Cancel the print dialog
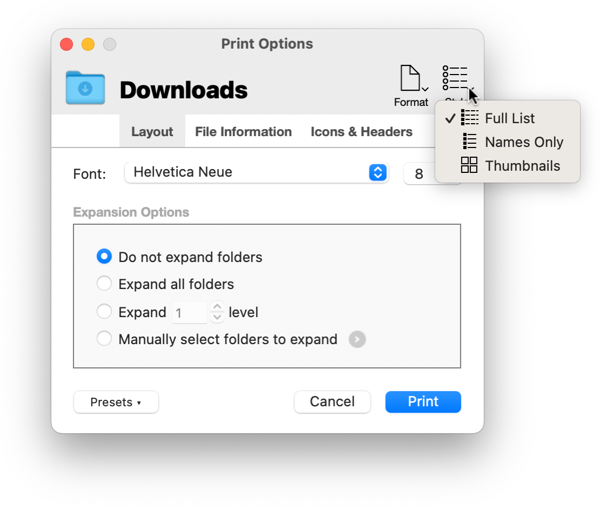Viewport: 607px width, 510px height. point(332,401)
